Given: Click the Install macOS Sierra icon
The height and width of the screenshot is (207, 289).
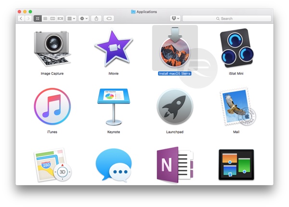Looking at the screenshot, I should [175, 48].
